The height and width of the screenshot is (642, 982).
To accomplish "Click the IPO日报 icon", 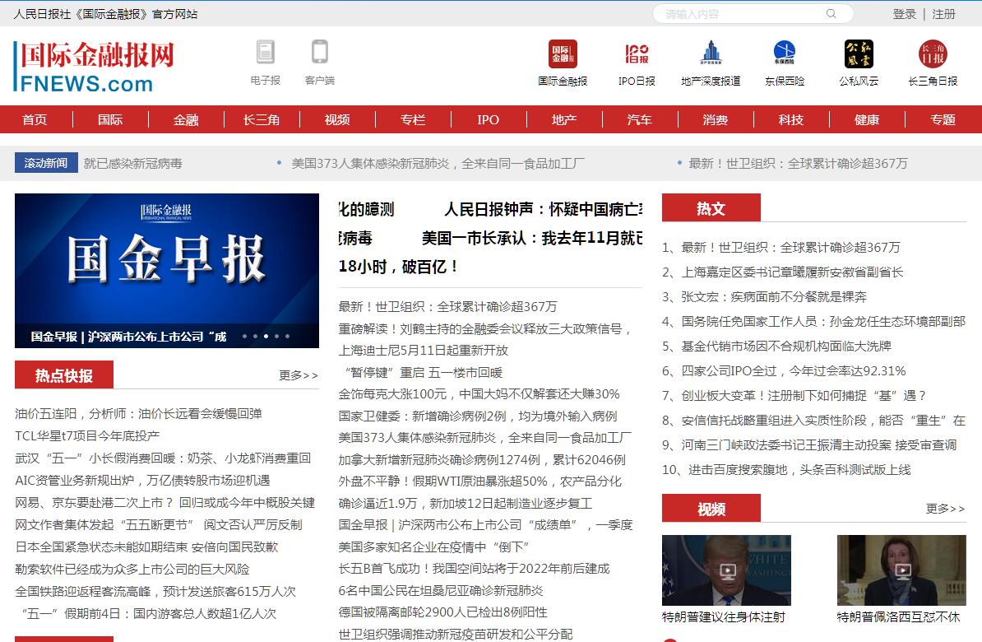I will point(637,54).
